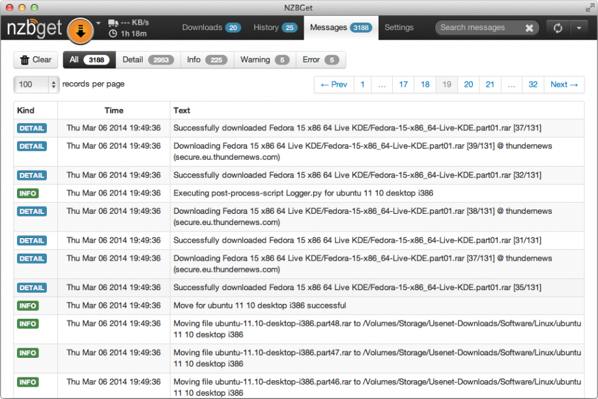Jump to page 17

pyautogui.click(x=403, y=84)
